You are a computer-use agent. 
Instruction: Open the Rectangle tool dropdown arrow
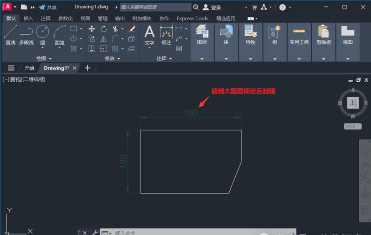[81, 29]
